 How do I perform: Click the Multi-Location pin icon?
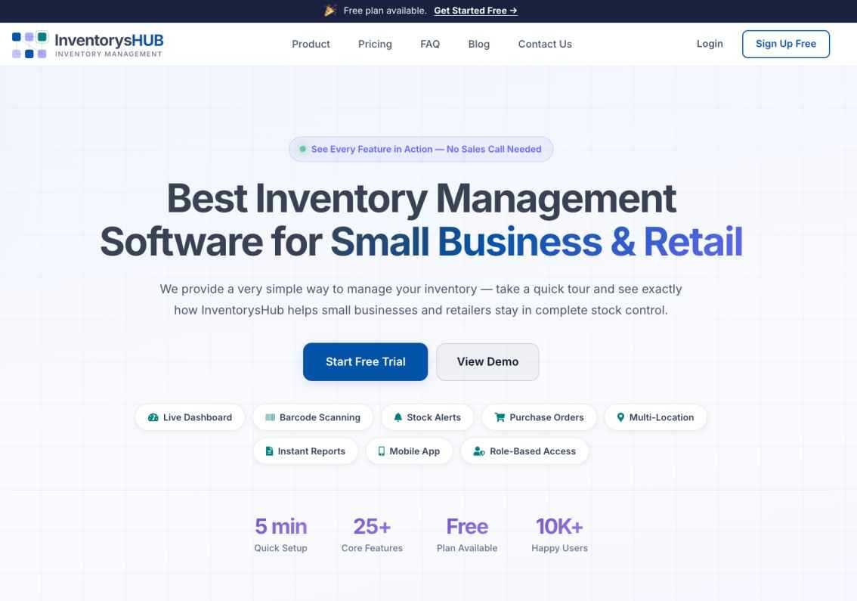(x=620, y=417)
